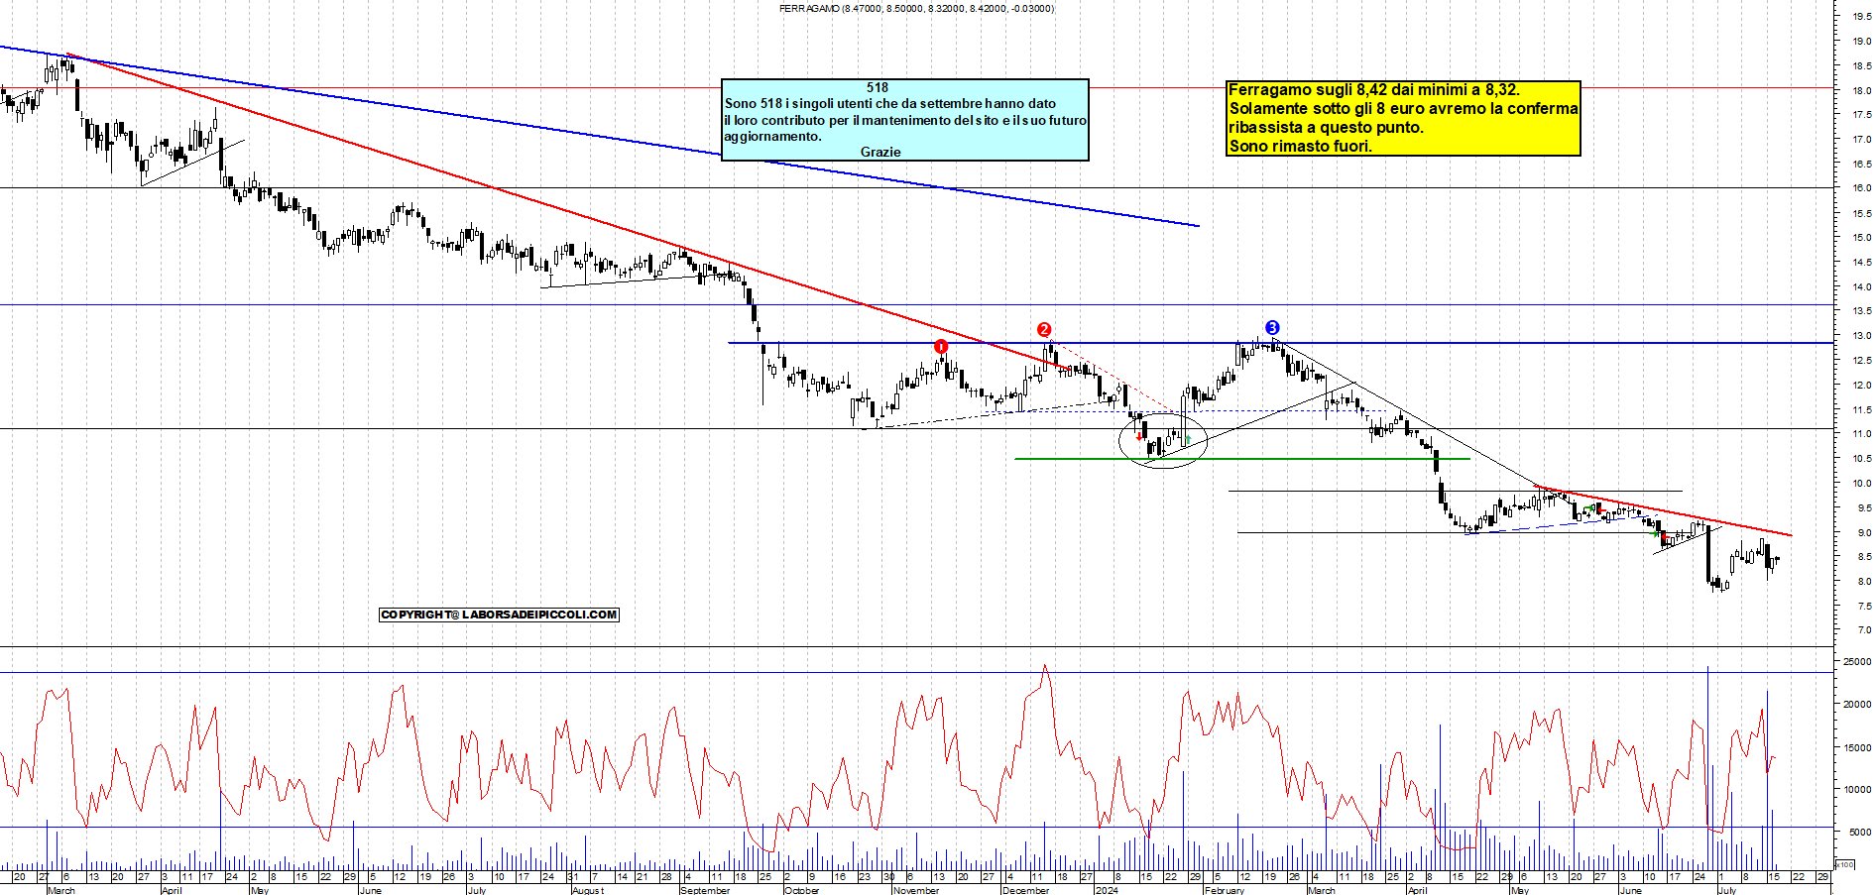
Task: Select the line 'Sono 518 i singoli utenti'
Action: [x=890, y=103]
